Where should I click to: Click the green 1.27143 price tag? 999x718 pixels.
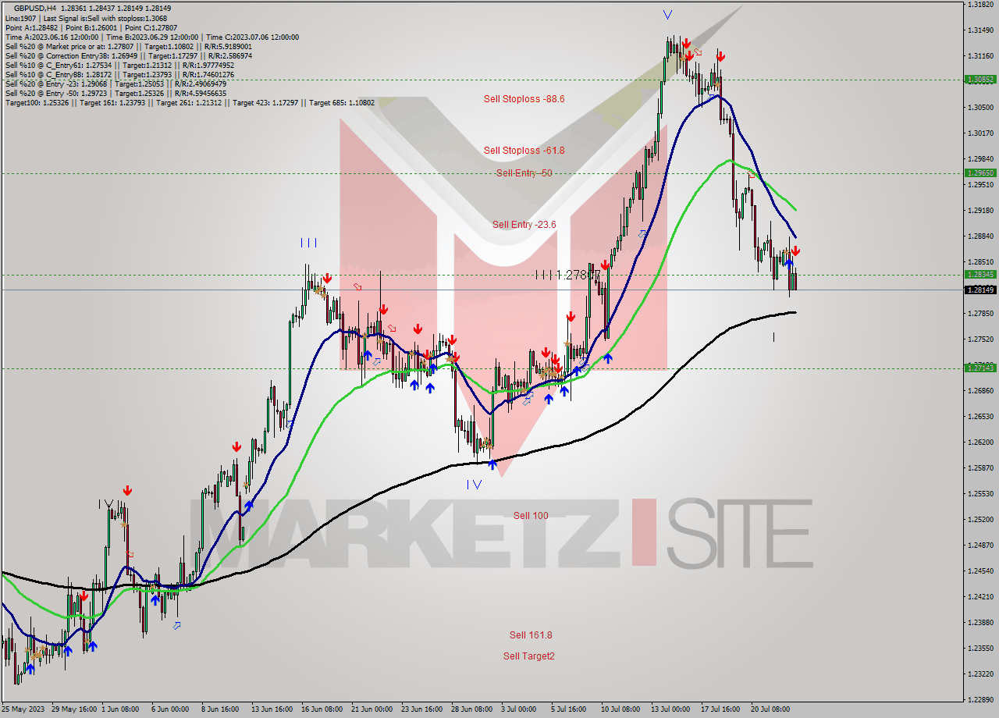(x=979, y=368)
